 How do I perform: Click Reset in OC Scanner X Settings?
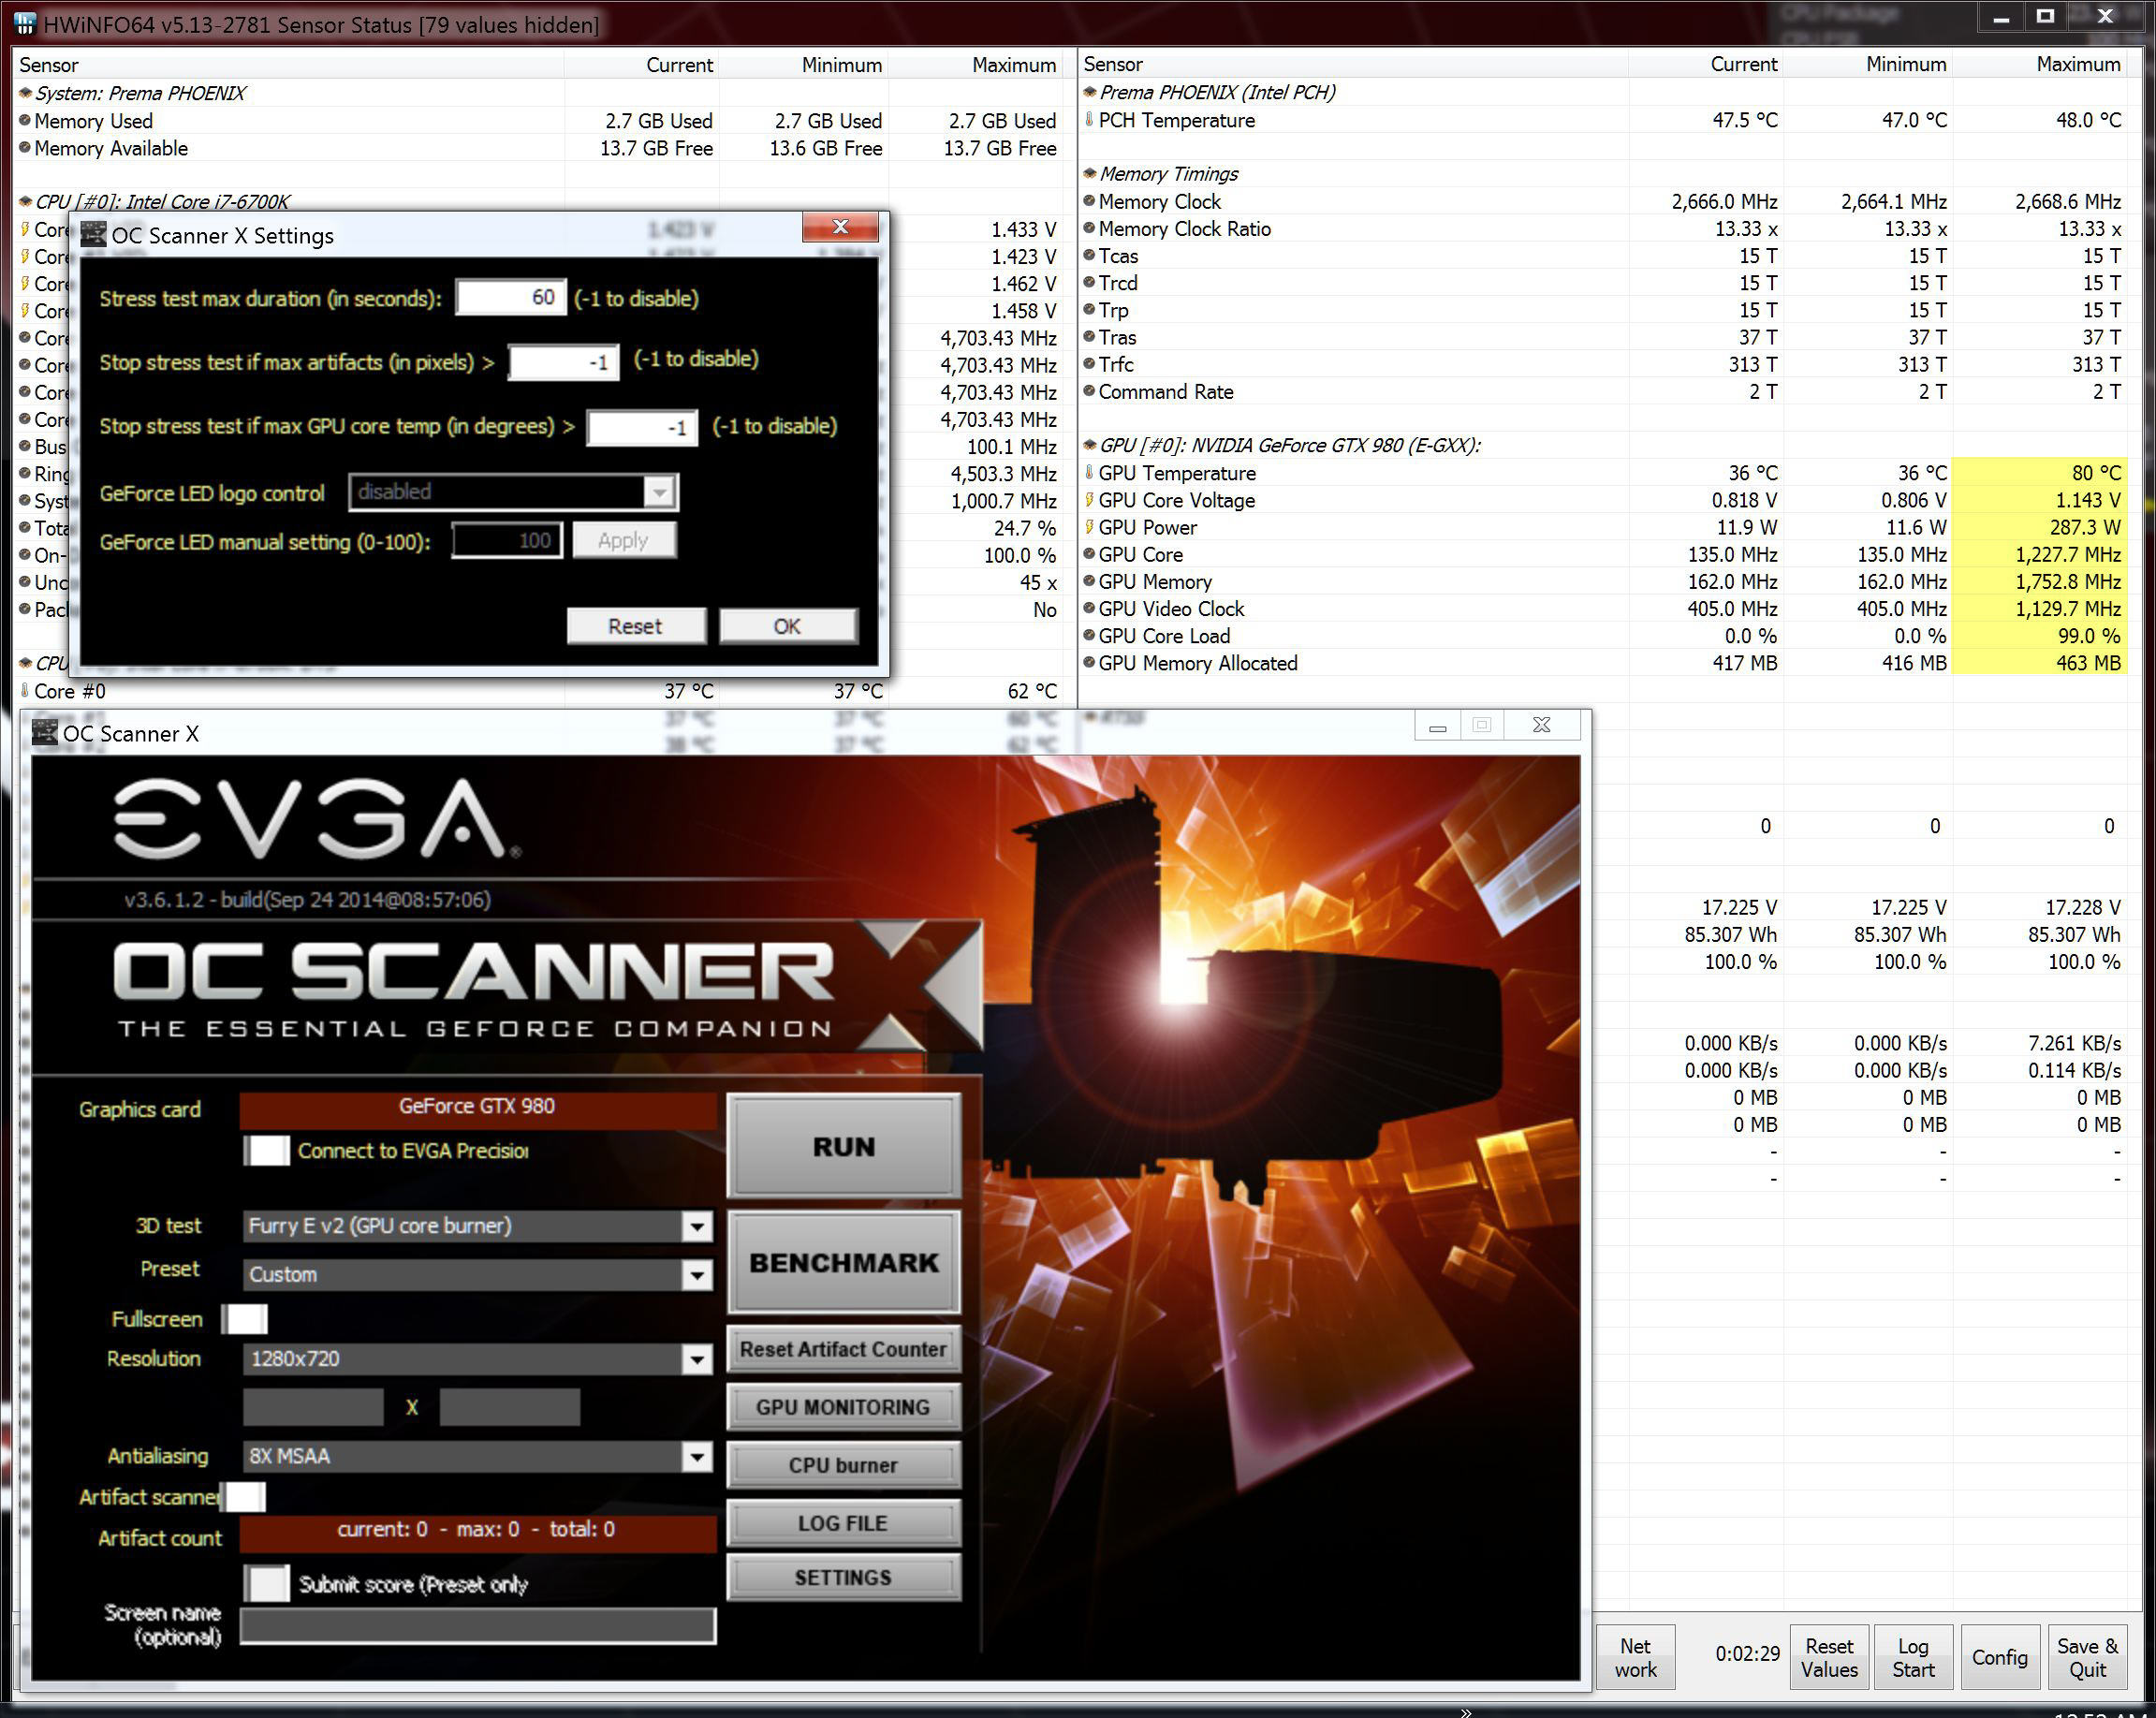[636, 626]
